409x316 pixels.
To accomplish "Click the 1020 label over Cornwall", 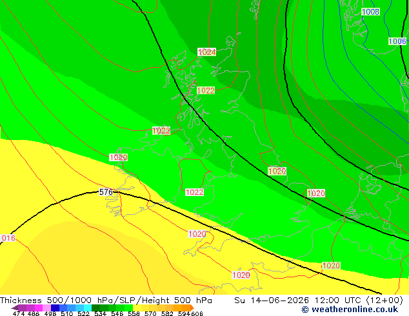I will (197, 234).
